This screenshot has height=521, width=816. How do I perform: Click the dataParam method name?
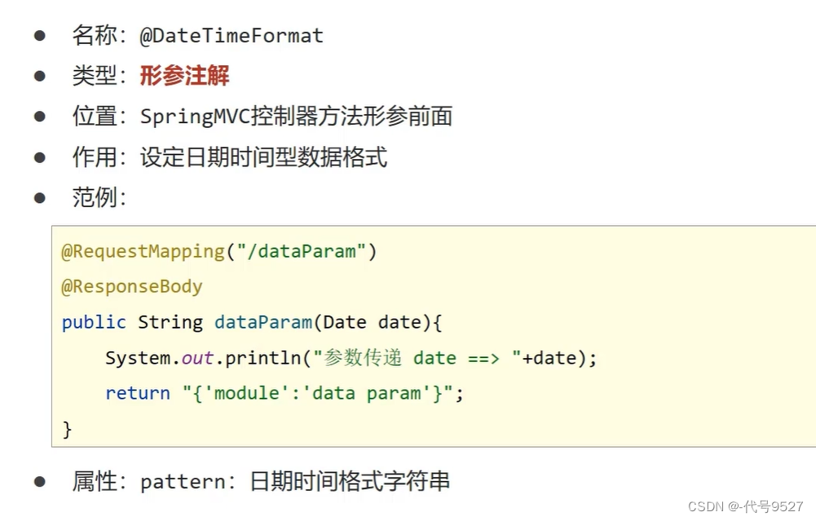tap(262, 323)
